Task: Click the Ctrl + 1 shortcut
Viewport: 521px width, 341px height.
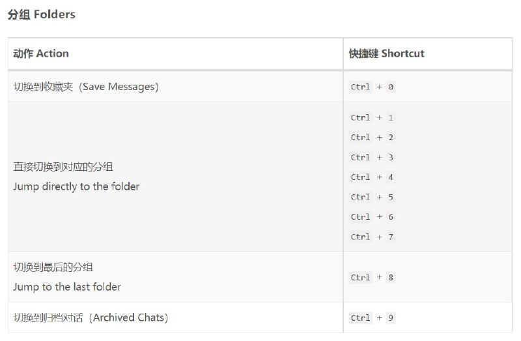Action: (x=372, y=118)
